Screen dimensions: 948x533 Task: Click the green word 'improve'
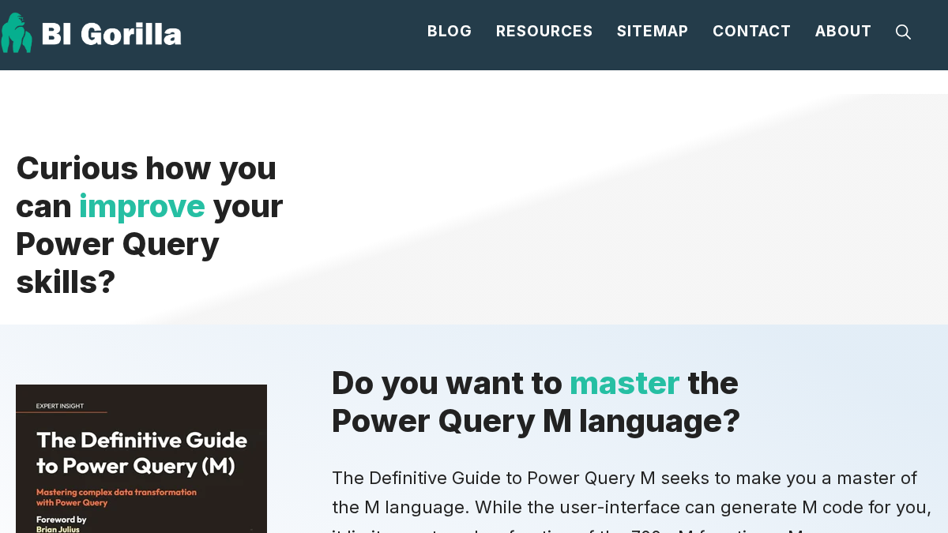[x=141, y=206]
